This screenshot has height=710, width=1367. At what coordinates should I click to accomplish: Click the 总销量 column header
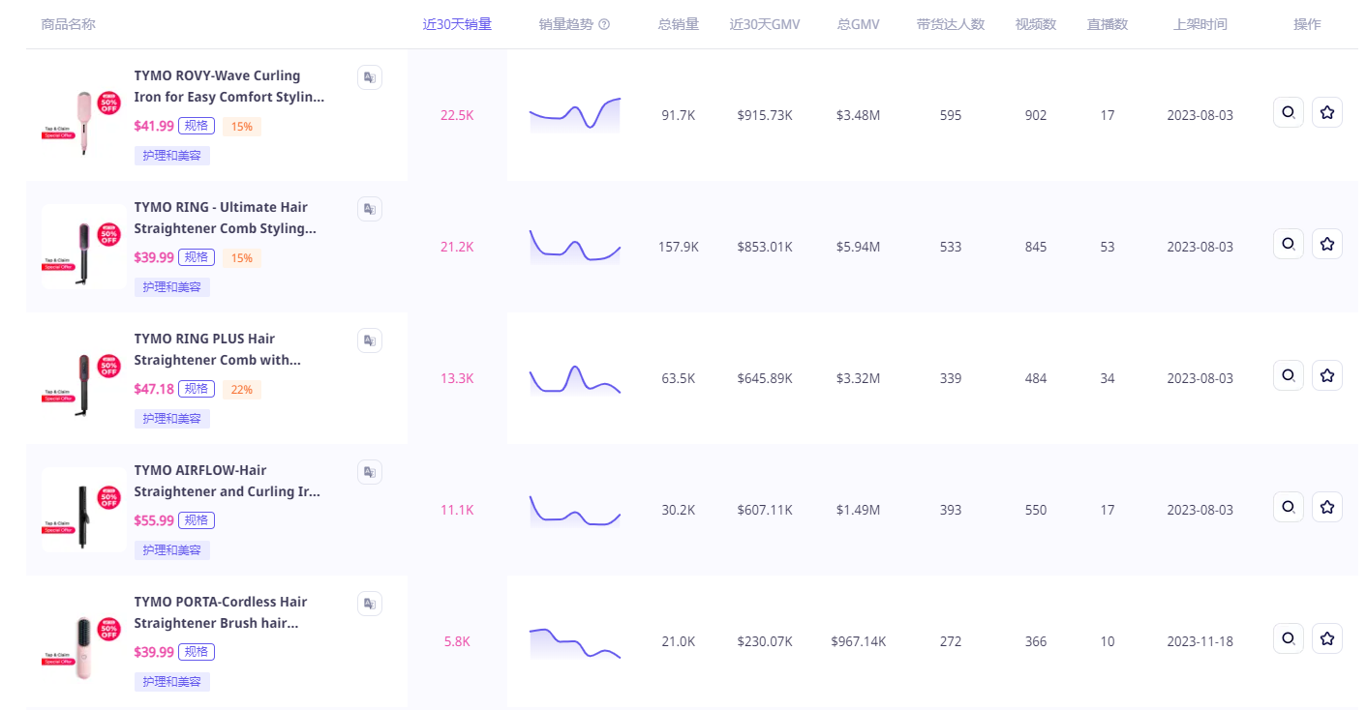(679, 24)
